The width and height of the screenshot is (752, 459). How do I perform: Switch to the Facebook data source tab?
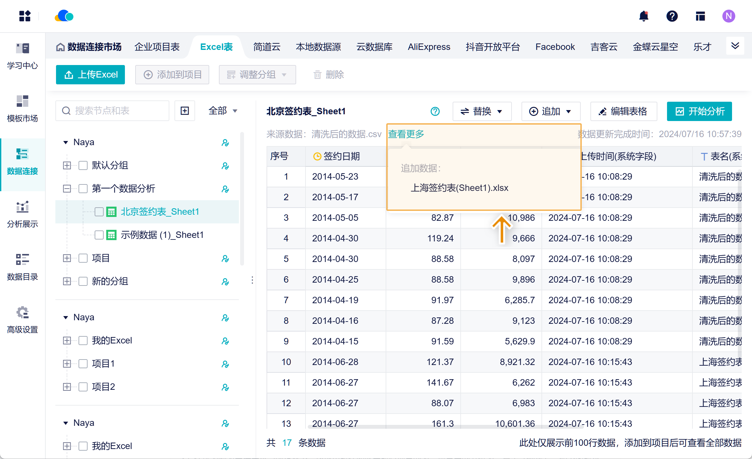[x=555, y=47]
